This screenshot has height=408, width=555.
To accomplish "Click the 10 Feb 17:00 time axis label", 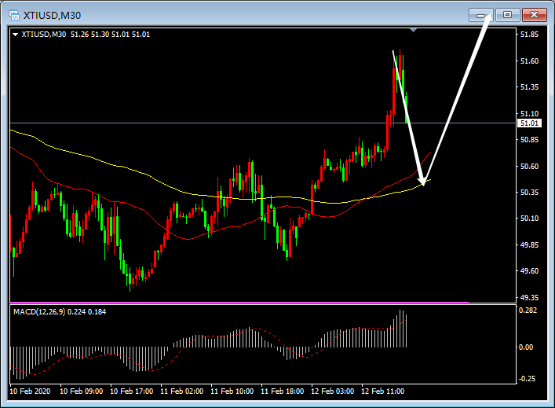I will 132,391.
